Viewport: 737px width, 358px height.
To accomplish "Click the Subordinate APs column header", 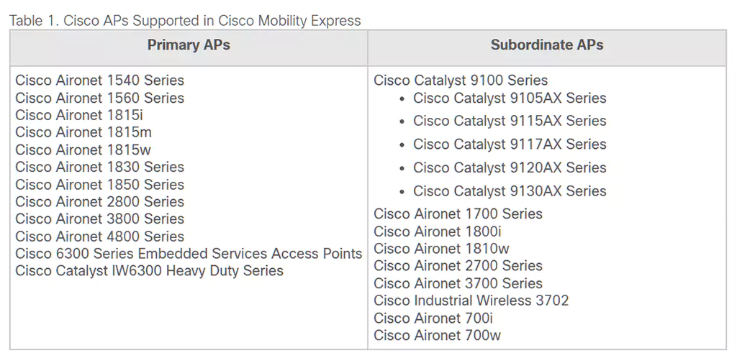I will click(547, 45).
